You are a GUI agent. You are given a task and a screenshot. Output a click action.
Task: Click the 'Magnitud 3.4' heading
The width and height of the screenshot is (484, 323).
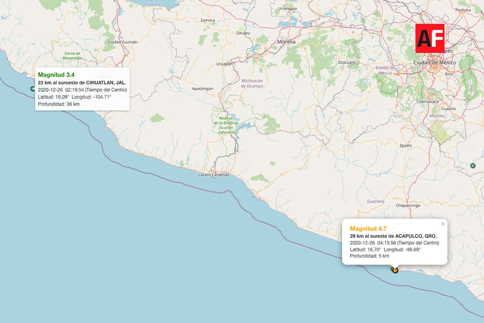[x=56, y=75]
